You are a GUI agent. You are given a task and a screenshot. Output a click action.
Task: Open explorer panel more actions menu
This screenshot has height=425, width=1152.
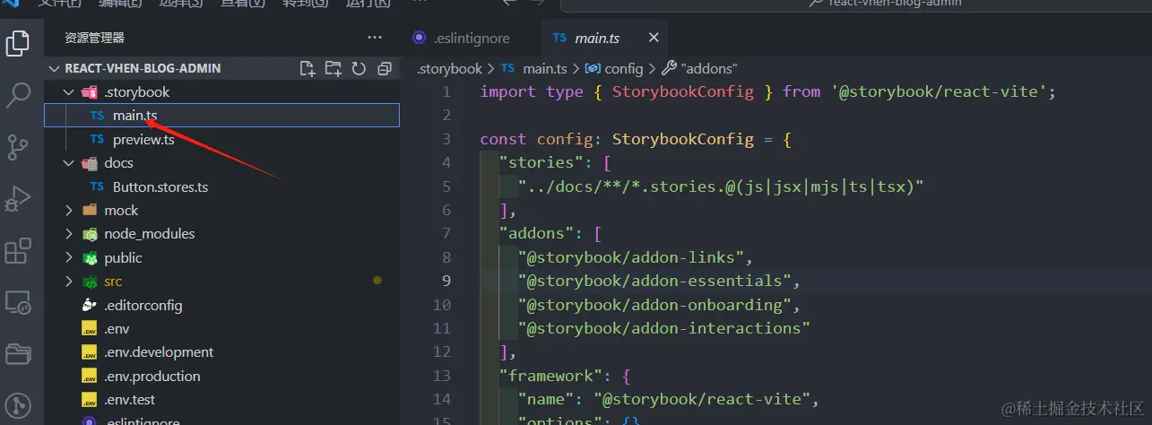click(375, 38)
